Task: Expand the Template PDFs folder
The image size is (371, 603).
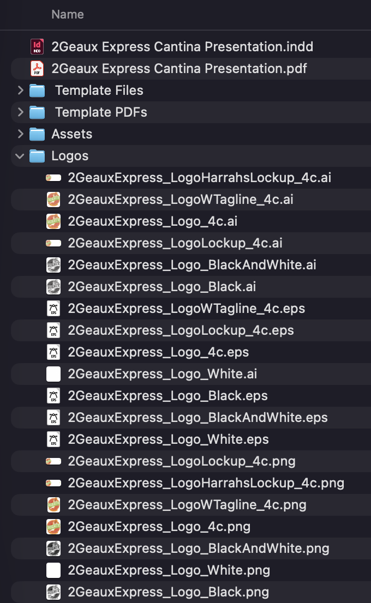Action: [20, 112]
